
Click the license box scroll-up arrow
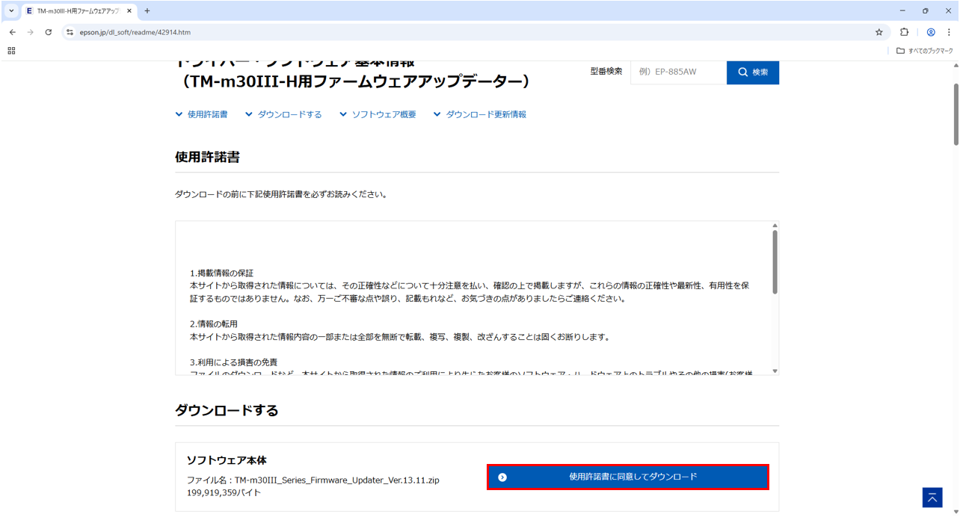(x=775, y=225)
